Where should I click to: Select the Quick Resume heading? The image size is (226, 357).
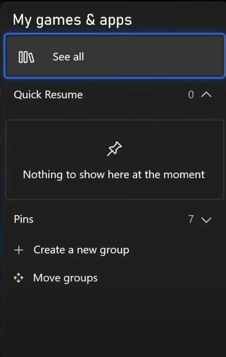tap(48, 95)
